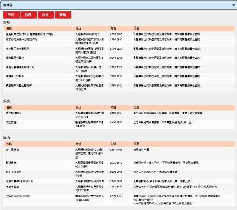The image size is (237, 210).
Task: Click the offer text containing $100
Action: 175,187
